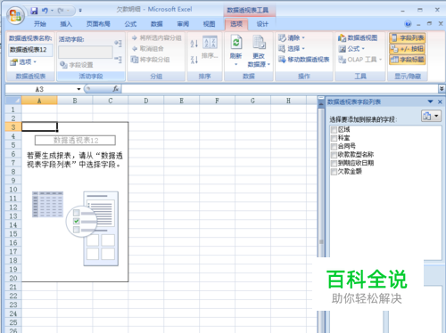Click 将所选内容分组 group selection
Viewport: 446px width, 333px height.
pyautogui.click(x=156, y=38)
